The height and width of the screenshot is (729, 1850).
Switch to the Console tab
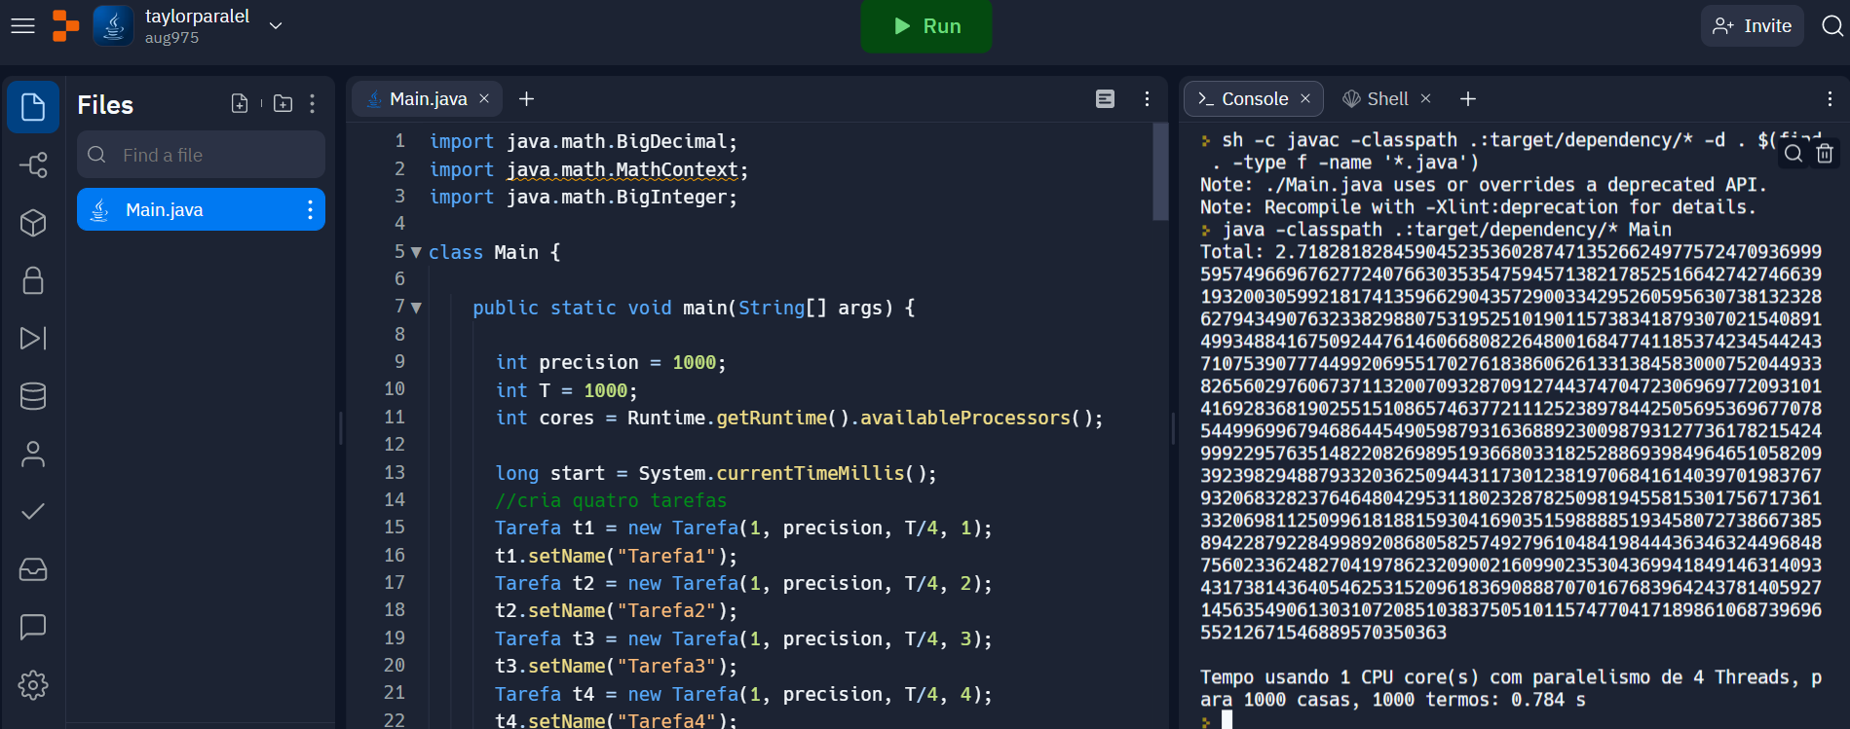(x=1254, y=98)
